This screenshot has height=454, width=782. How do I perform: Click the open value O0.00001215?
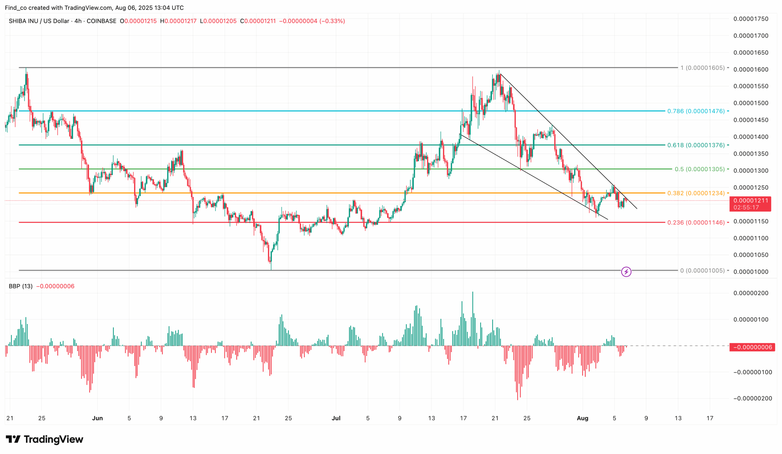[138, 21]
